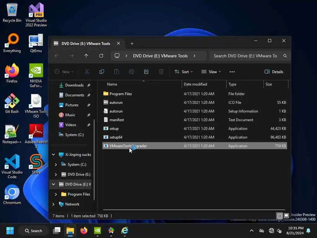The width and height of the screenshot is (317, 238).
Task: Close the VMware Tools tab
Action: (x=119, y=43)
